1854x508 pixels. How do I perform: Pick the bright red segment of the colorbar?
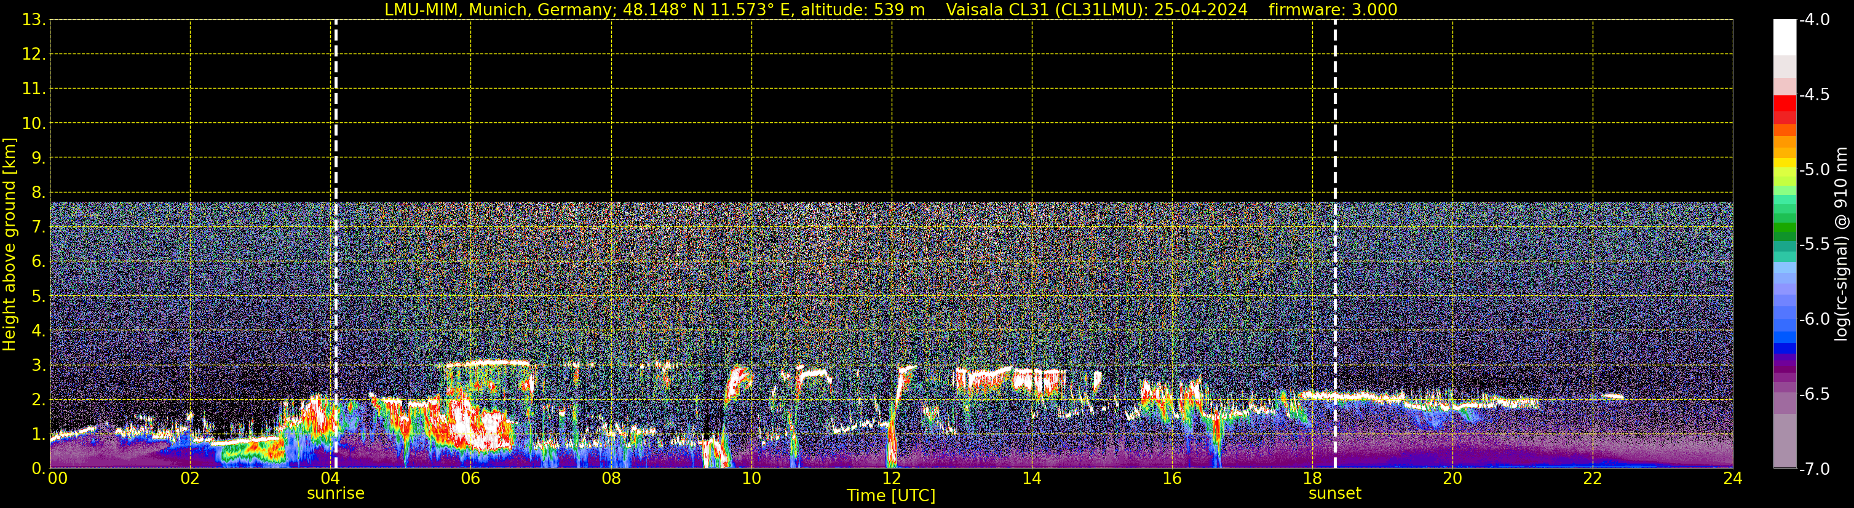pos(1785,103)
